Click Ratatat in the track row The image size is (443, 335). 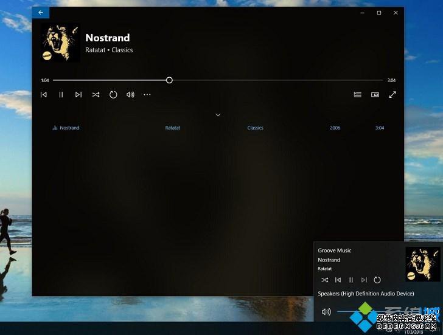pyautogui.click(x=173, y=128)
